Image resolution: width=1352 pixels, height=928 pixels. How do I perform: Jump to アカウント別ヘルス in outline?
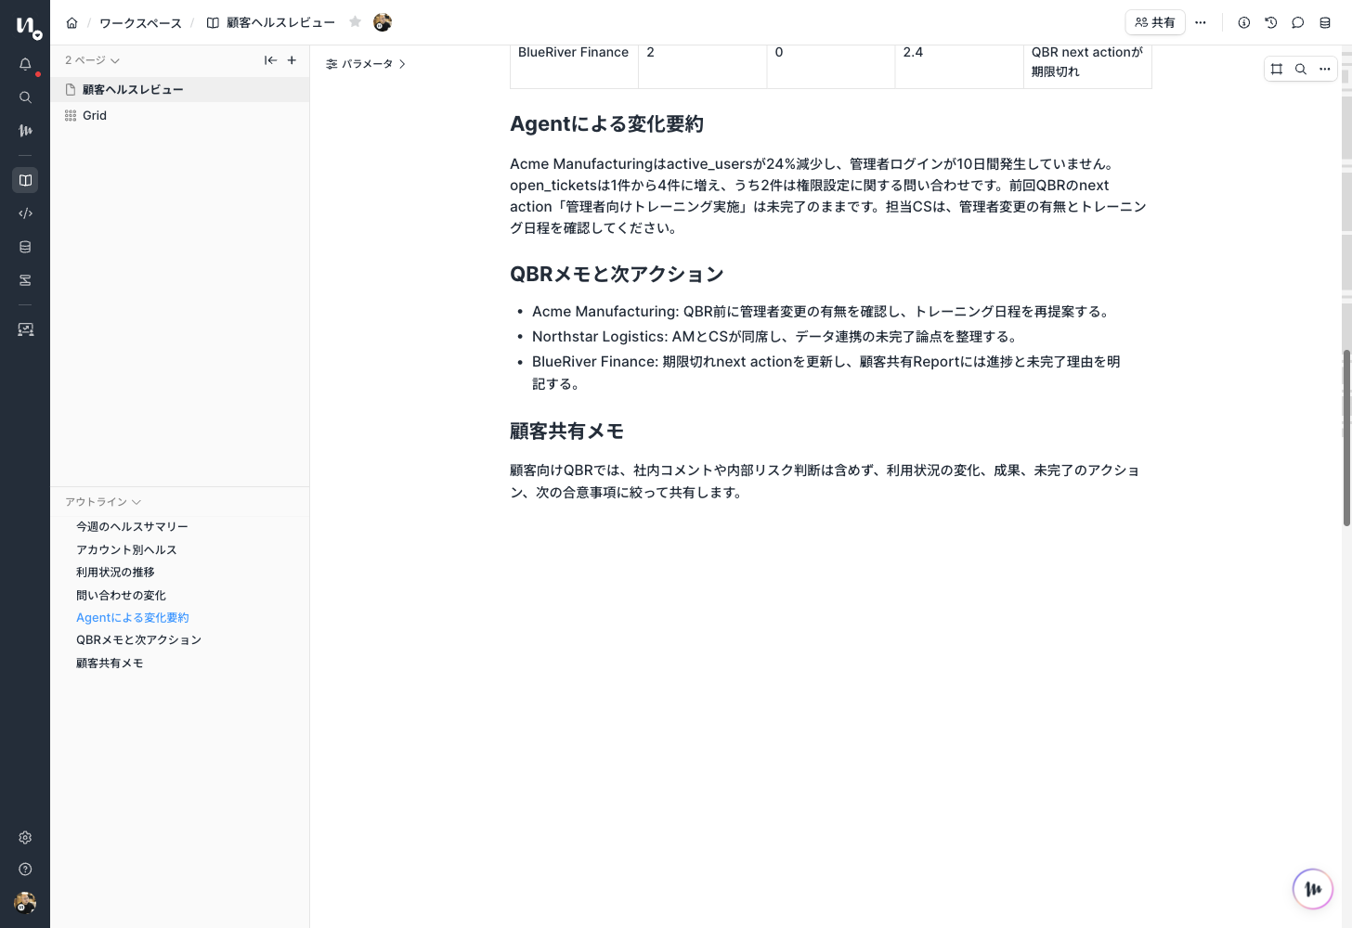[126, 550]
